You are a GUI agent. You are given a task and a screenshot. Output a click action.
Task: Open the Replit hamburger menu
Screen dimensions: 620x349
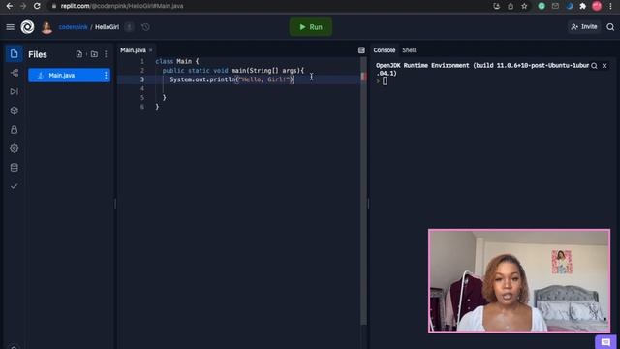[x=11, y=27]
